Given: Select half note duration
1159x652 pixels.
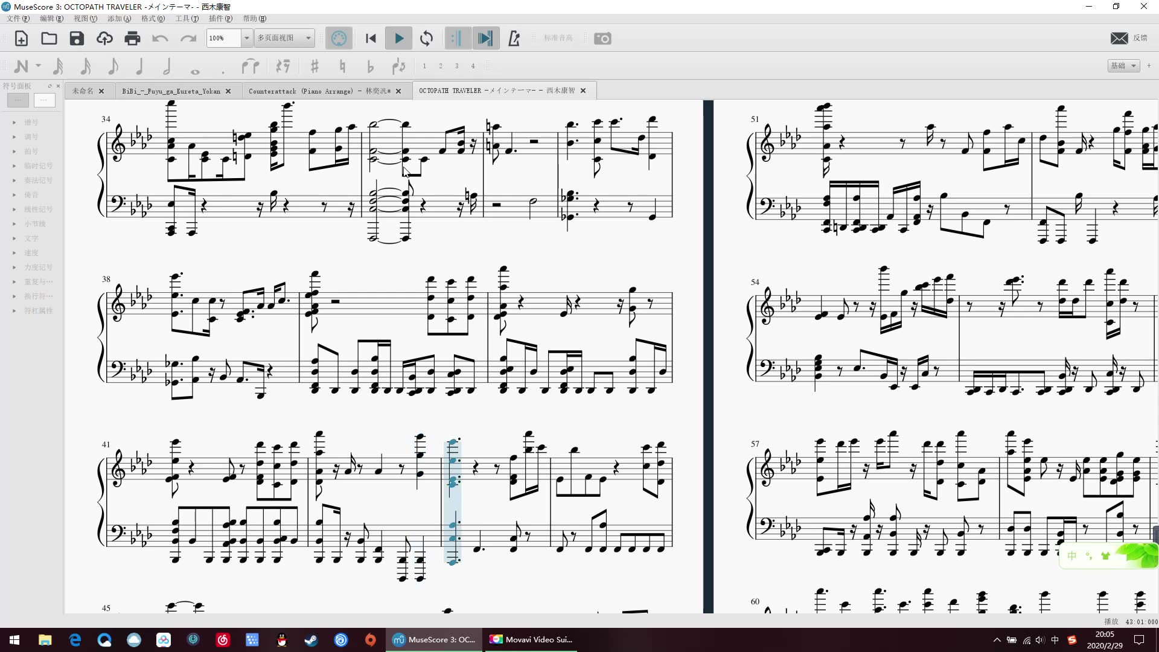Looking at the screenshot, I should (167, 66).
